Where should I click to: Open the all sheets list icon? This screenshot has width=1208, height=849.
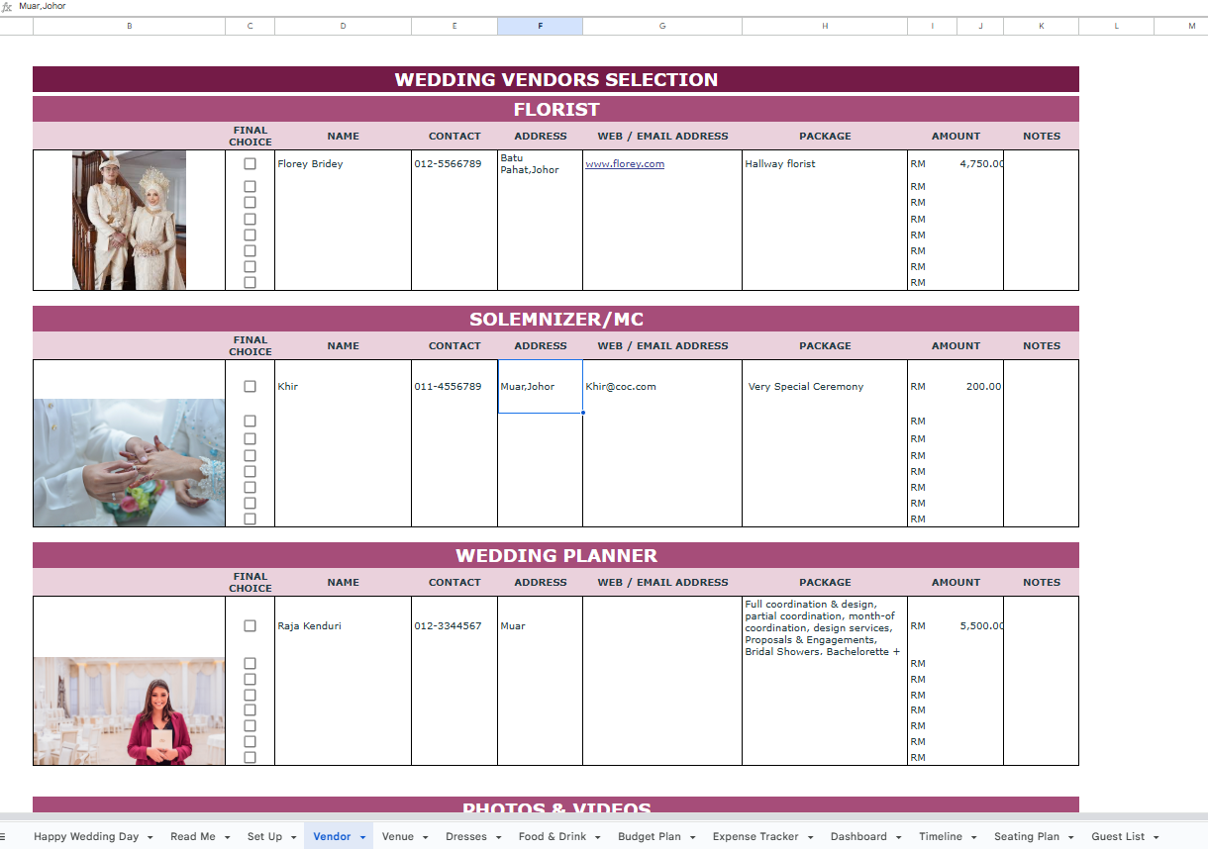pos(3,836)
